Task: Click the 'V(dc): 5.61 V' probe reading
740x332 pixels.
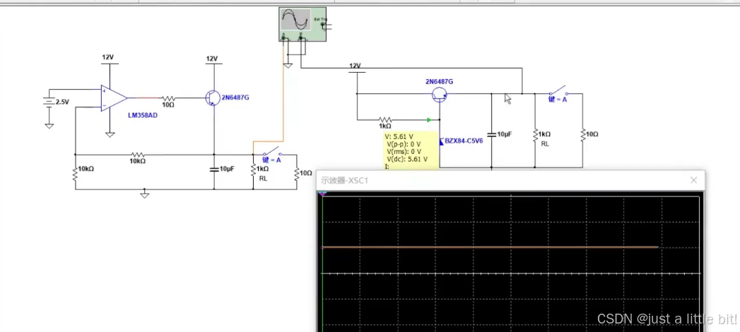Action: (407, 160)
